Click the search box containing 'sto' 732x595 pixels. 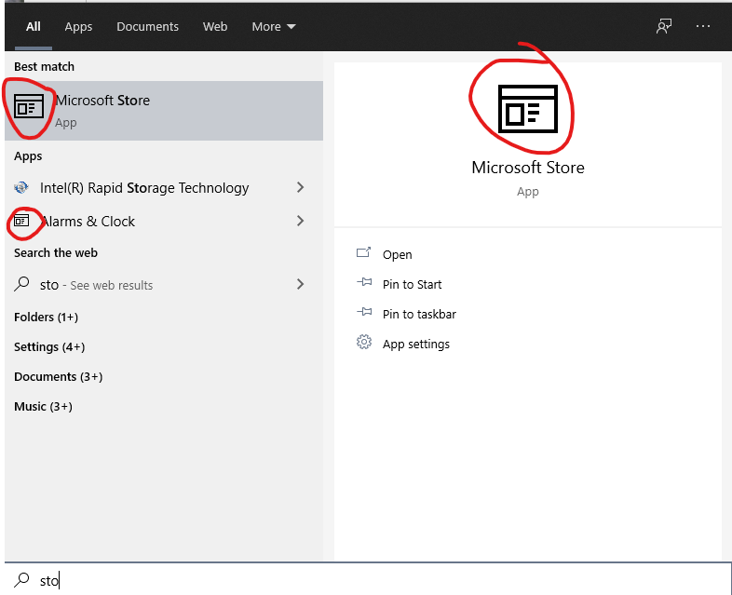click(373, 580)
